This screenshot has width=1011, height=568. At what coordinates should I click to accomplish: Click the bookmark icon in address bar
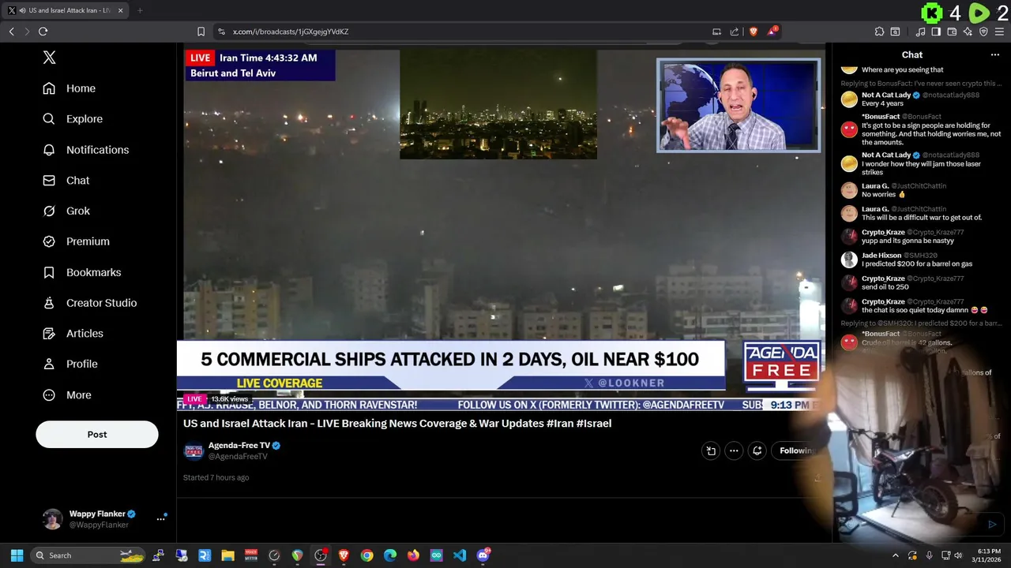201,32
